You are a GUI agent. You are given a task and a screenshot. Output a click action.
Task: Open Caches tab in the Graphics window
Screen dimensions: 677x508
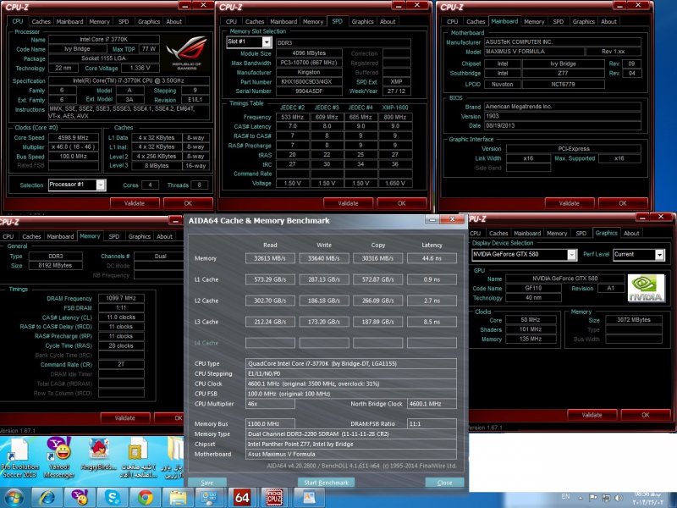click(498, 234)
